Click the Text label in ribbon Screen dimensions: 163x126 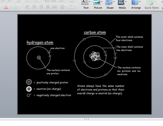[x=86, y=8]
